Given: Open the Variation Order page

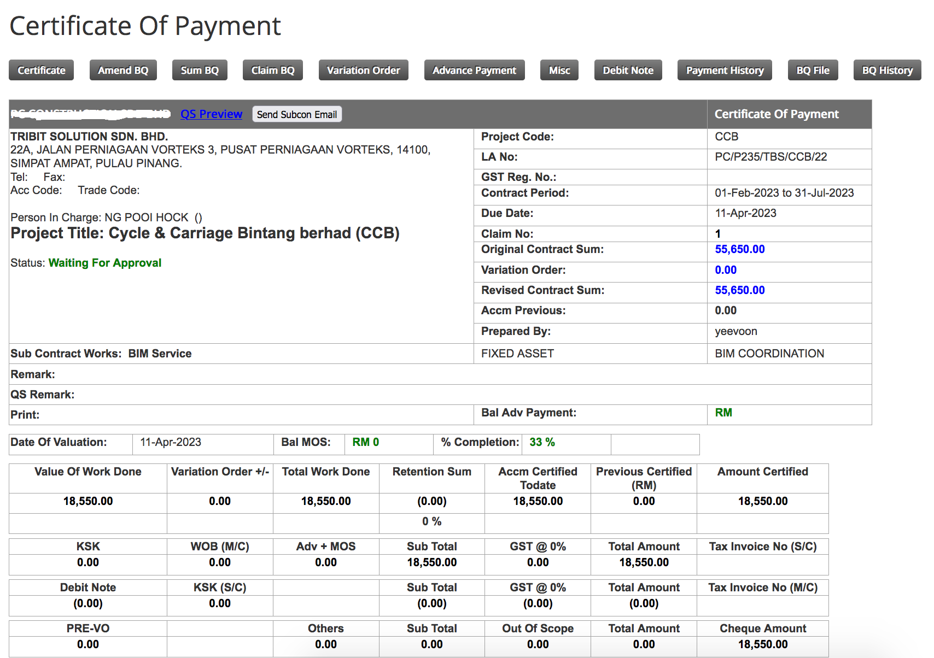Looking at the screenshot, I should click(x=364, y=70).
